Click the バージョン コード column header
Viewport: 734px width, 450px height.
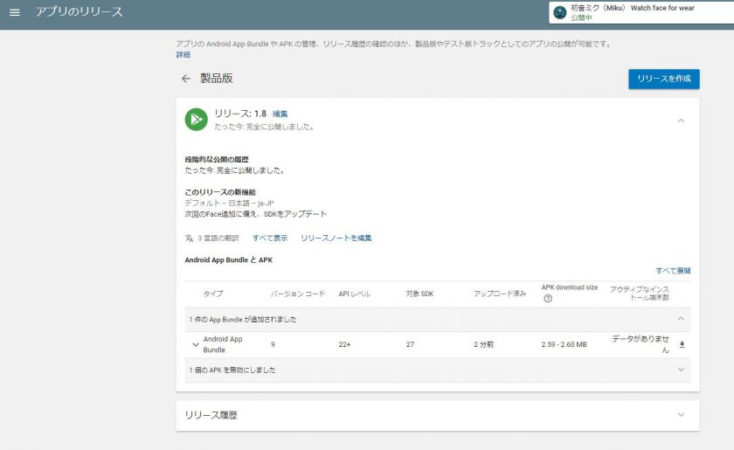298,294
